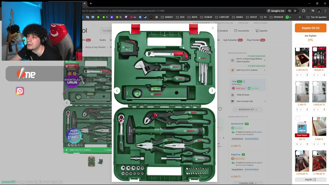Open quantity dropdown for 255 TL item

pos(299,144)
